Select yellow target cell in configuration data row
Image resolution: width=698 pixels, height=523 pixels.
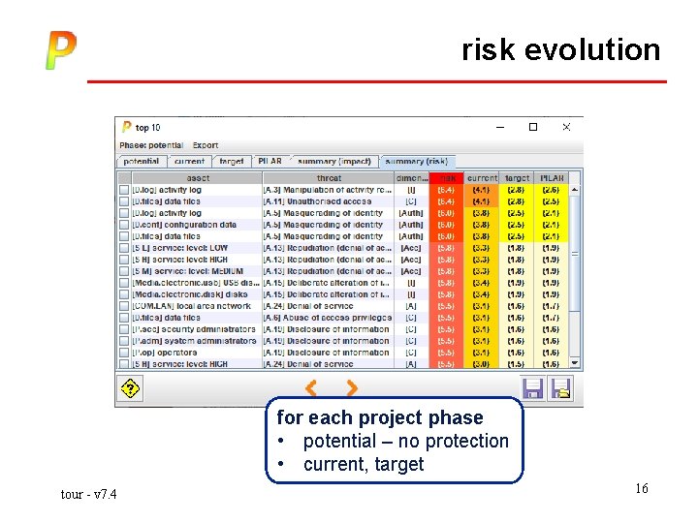coord(517,225)
